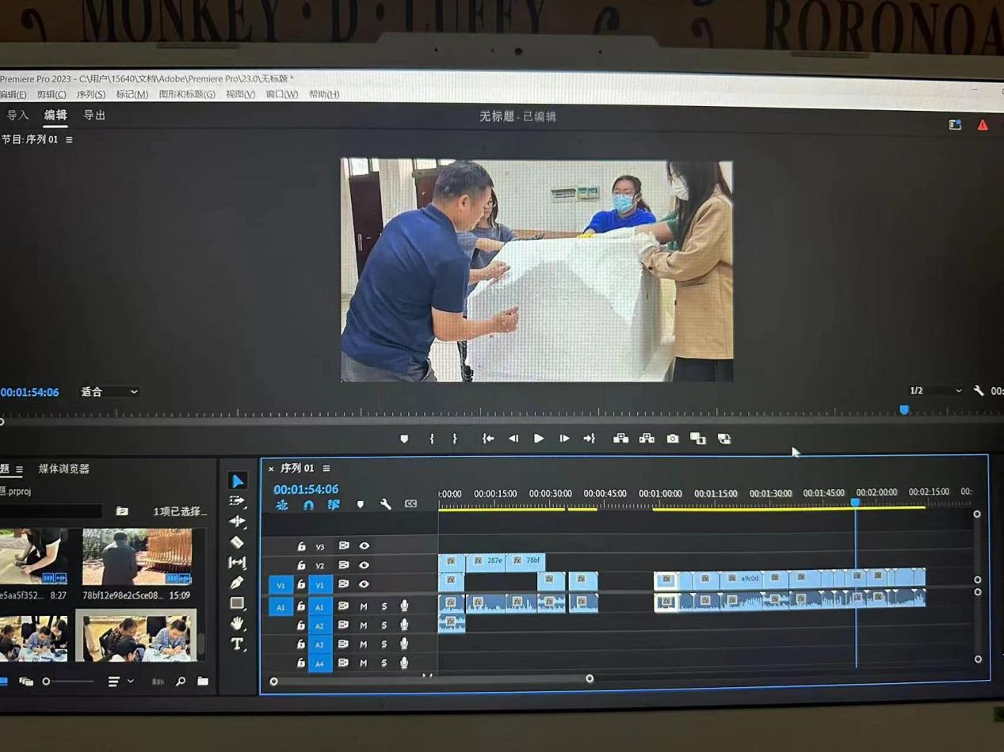Switch to the 导出 workspace tab

tap(94, 116)
